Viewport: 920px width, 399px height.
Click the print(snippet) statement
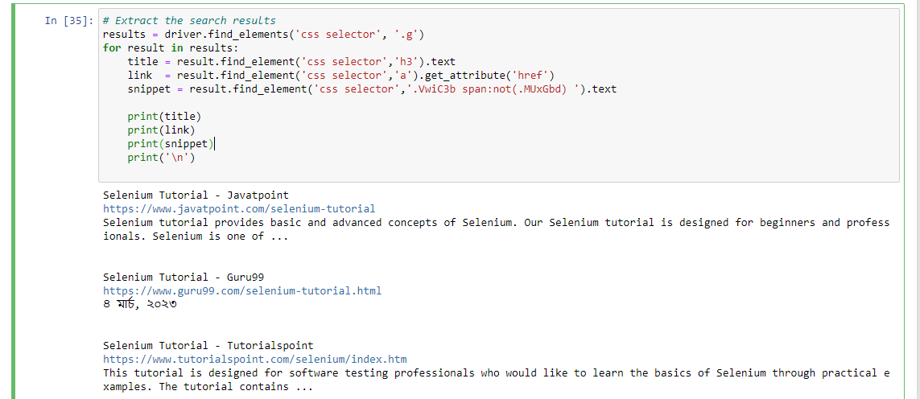(x=170, y=144)
